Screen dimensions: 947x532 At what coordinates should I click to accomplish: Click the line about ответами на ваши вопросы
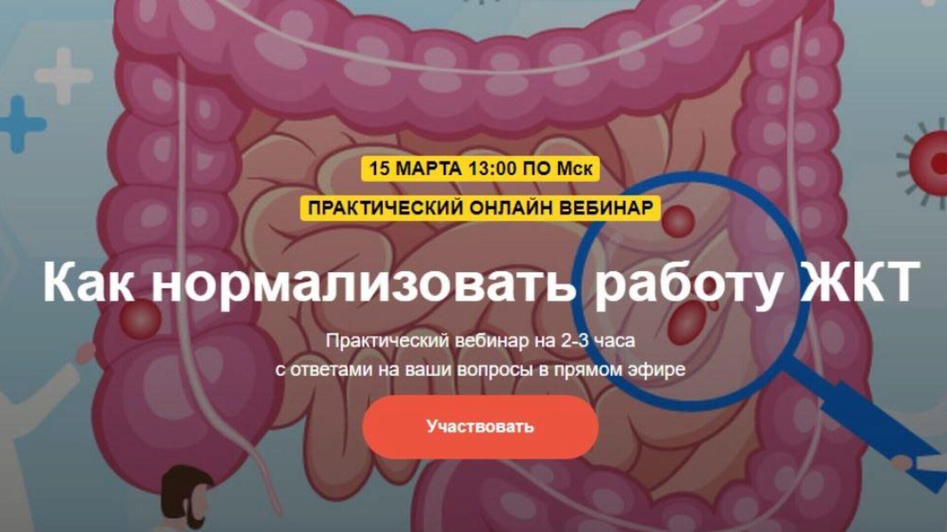pos(480,370)
